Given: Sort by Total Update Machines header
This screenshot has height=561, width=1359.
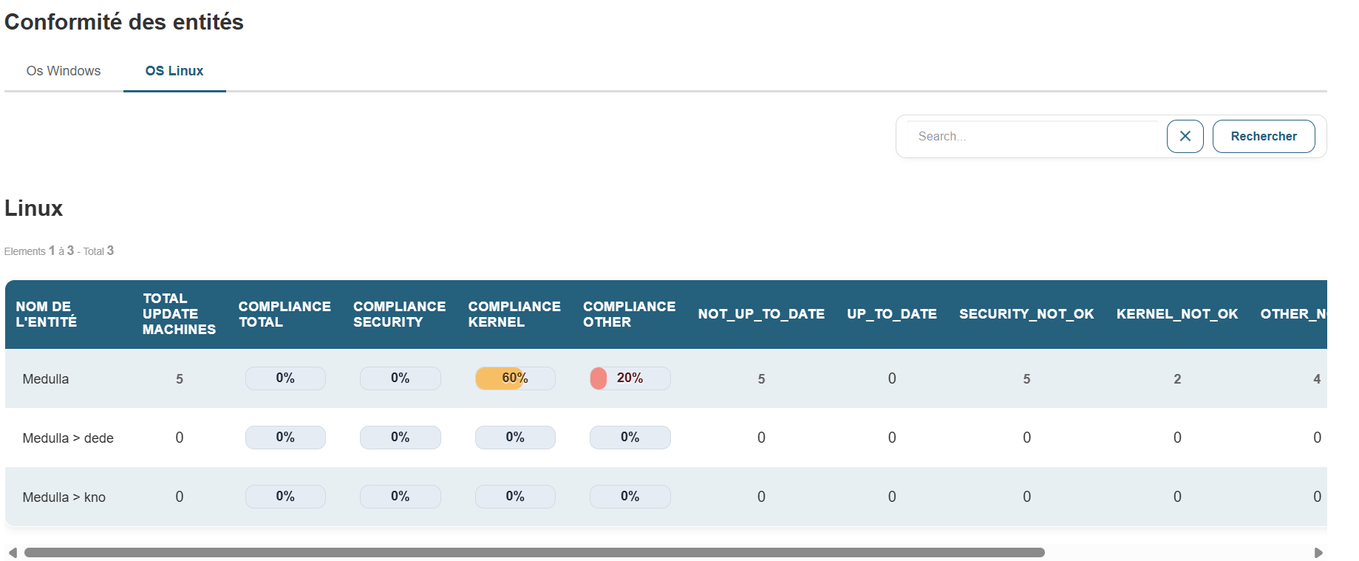Looking at the screenshot, I should click(x=179, y=314).
